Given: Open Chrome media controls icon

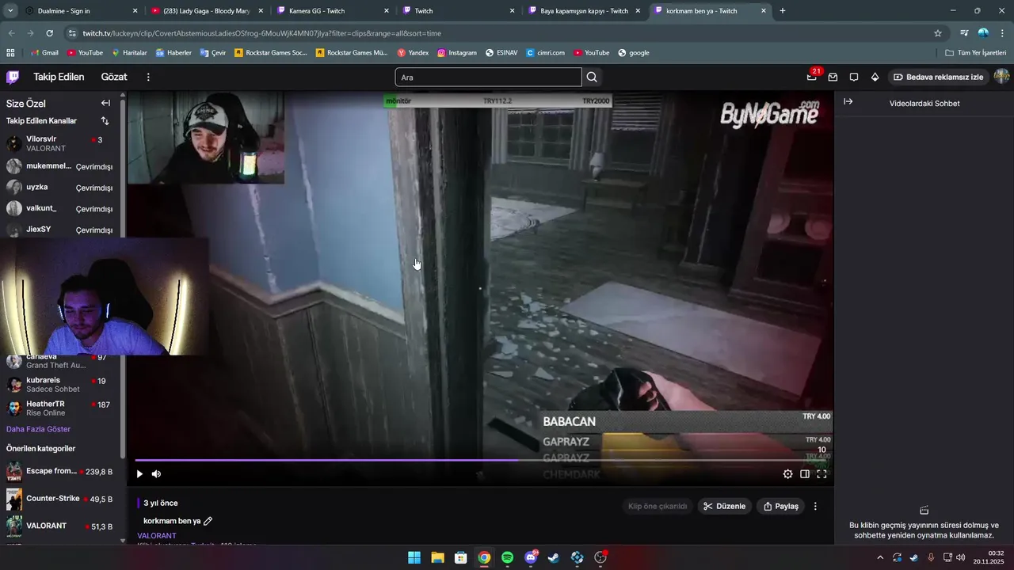Looking at the screenshot, I should point(964,33).
